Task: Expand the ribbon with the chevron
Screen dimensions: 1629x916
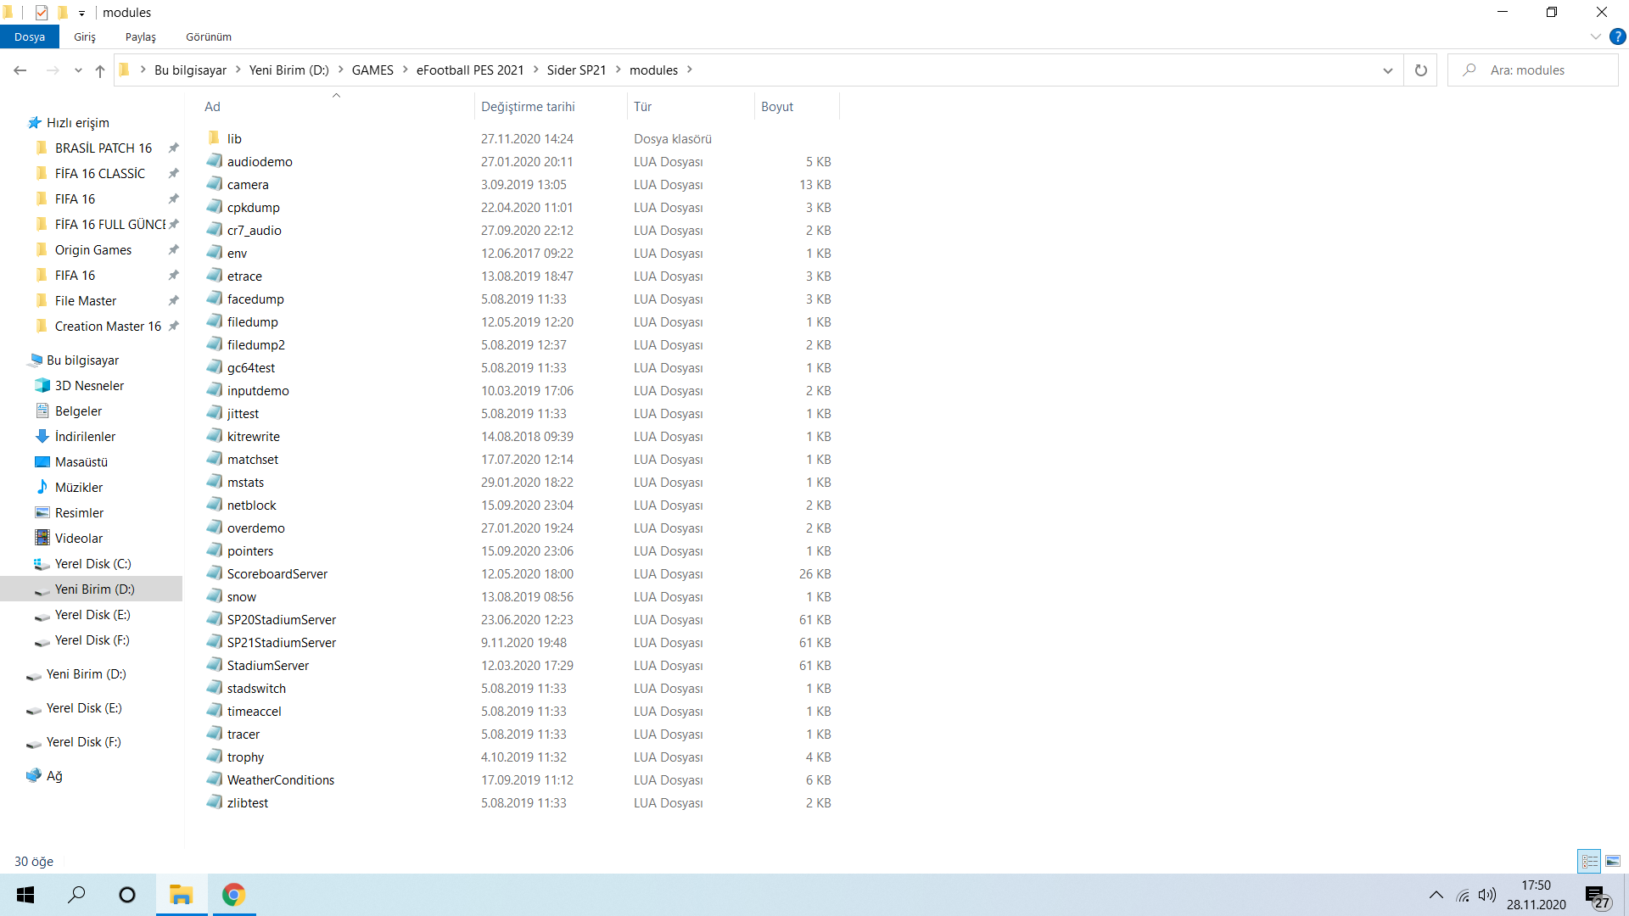Action: [x=1595, y=36]
